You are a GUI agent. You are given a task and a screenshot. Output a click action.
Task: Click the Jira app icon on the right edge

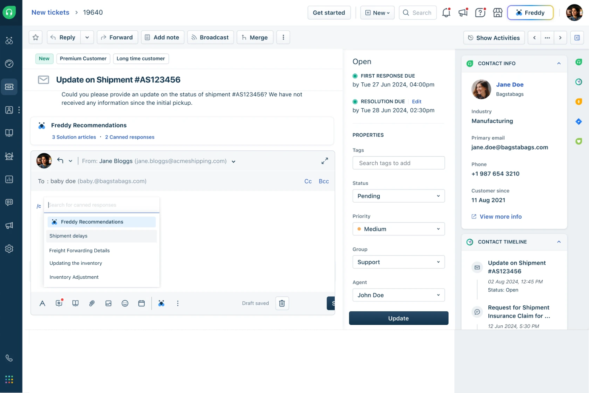(579, 121)
